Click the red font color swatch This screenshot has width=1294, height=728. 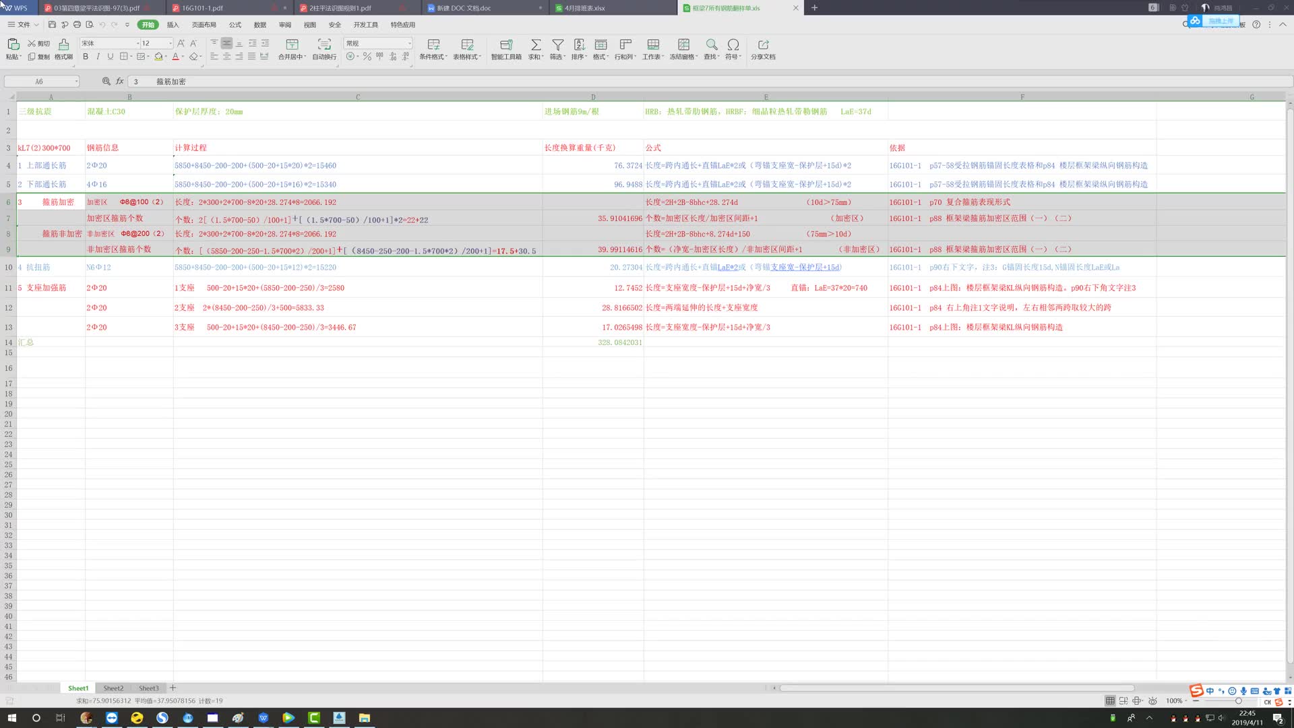tap(175, 57)
